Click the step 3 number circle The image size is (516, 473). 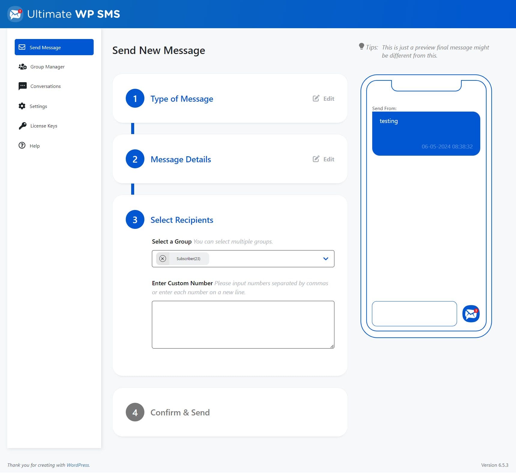[135, 220]
